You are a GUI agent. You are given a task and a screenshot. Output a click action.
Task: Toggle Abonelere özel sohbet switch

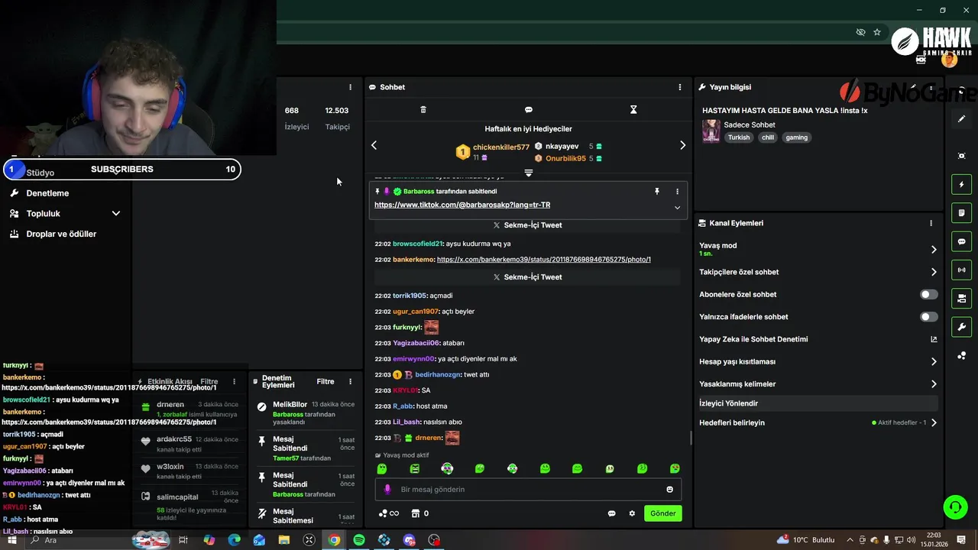929,294
